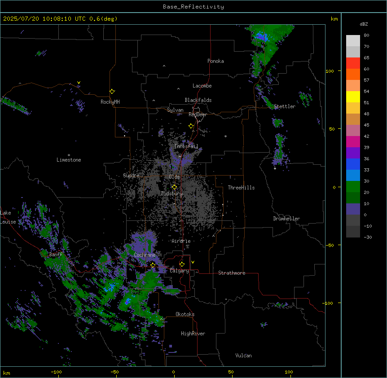Image resolution: width=387 pixels, height=378 pixels.
Task: Click the white asterisk marker east of Innisfail
Action: 225,136
